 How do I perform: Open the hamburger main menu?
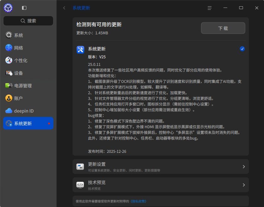[210, 8]
